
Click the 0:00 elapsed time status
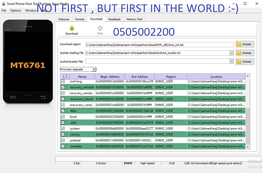pos(172,163)
